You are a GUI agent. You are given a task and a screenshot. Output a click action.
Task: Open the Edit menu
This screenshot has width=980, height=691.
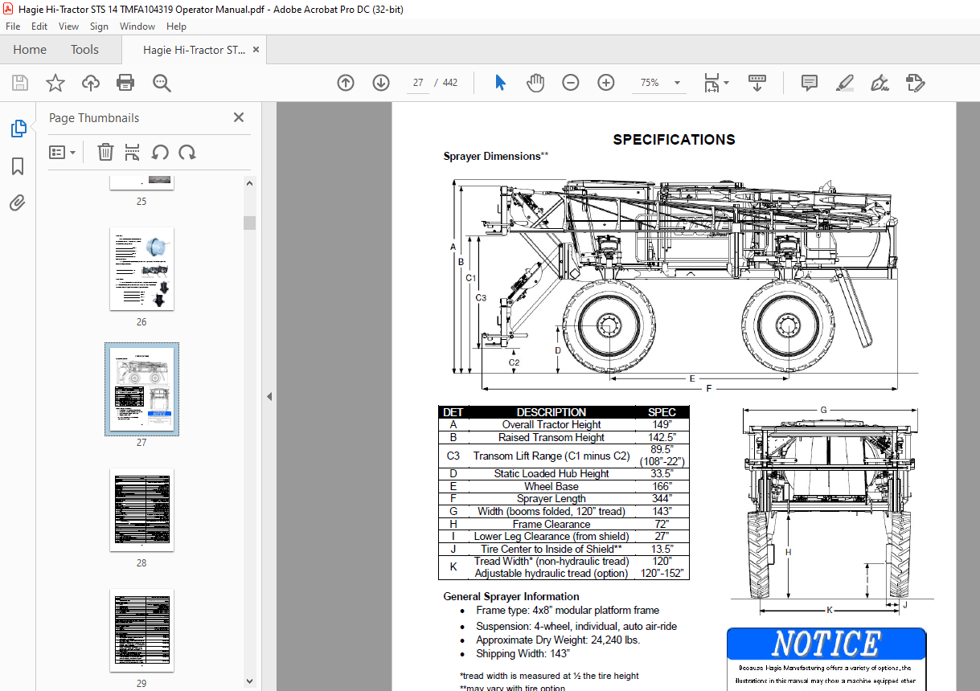39,27
